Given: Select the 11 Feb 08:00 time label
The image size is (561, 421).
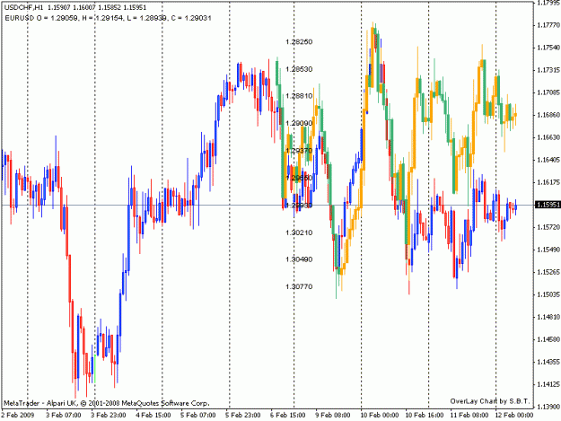Looking at the screenshot, I should [469, 416].
